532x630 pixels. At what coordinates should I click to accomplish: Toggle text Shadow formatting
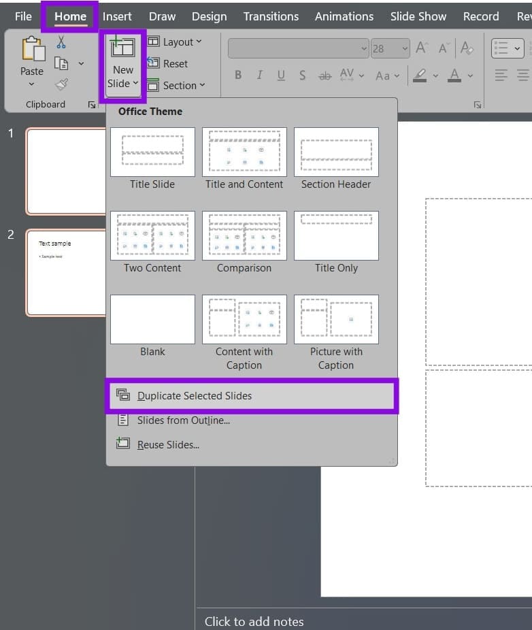302,75
